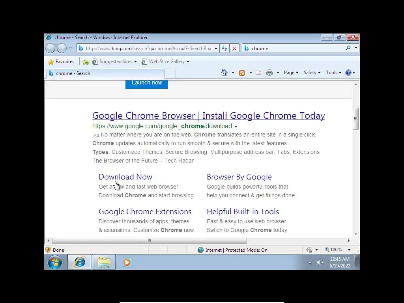Image resolution: width=404 pixels, height=303 pixels.
Task: Click the RSS Feeds icon
Action: point(242,73)
